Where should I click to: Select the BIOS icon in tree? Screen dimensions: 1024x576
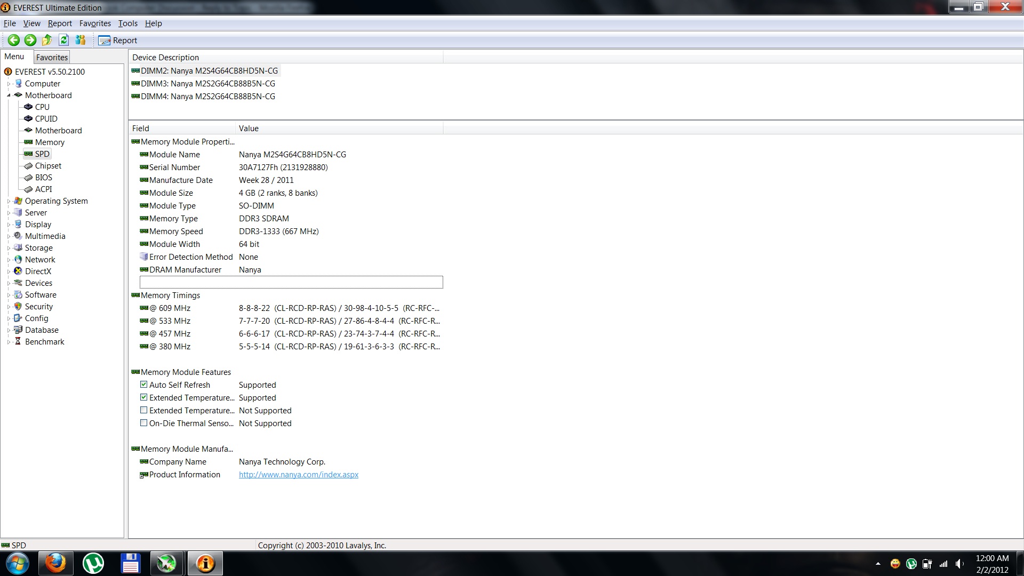pos(28,178)
